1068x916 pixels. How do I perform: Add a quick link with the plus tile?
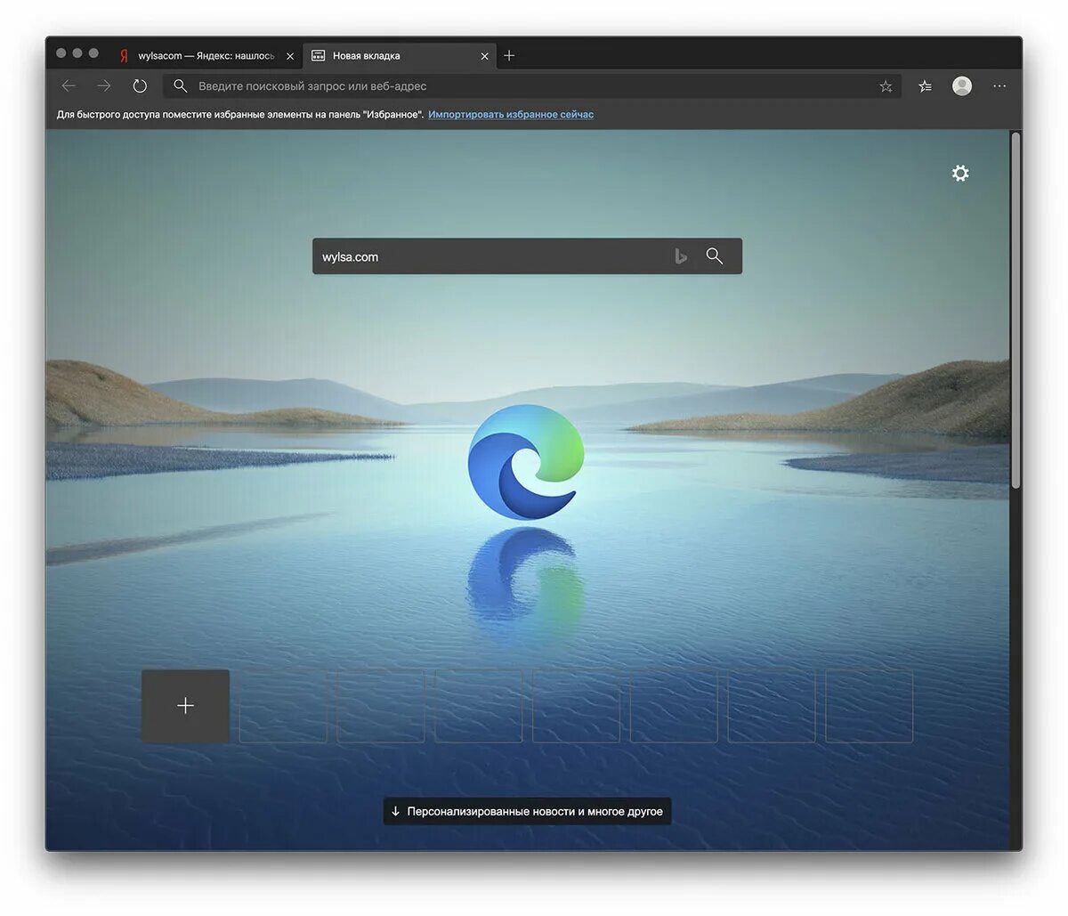click(x=185, y=706)
